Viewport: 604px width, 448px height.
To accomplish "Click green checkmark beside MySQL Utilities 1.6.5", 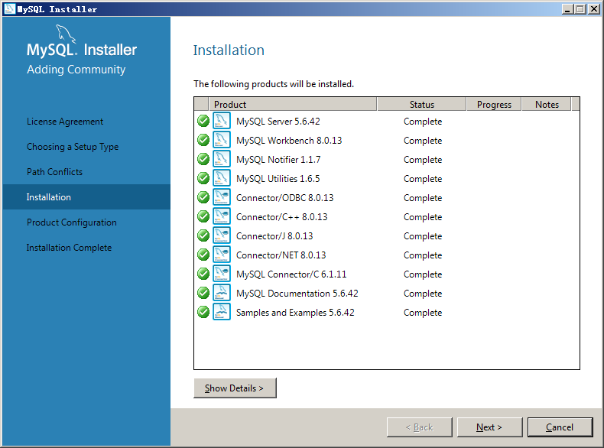I will (203, 178).
